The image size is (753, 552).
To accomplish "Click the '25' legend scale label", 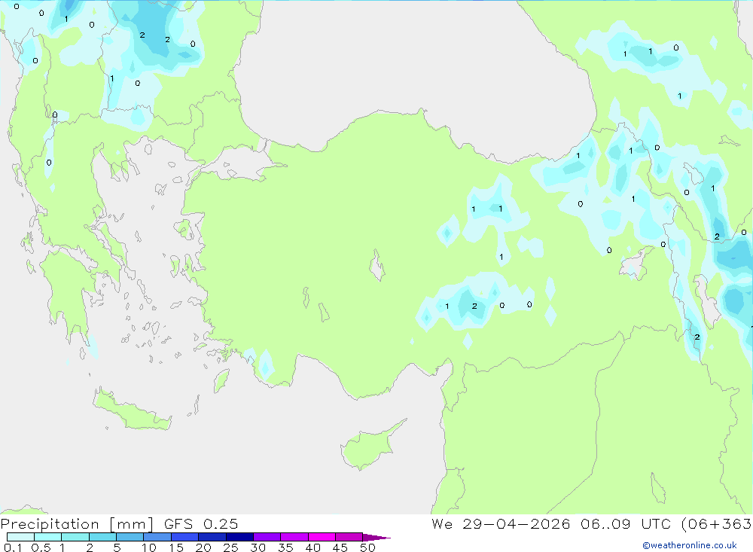I will 230,547.
